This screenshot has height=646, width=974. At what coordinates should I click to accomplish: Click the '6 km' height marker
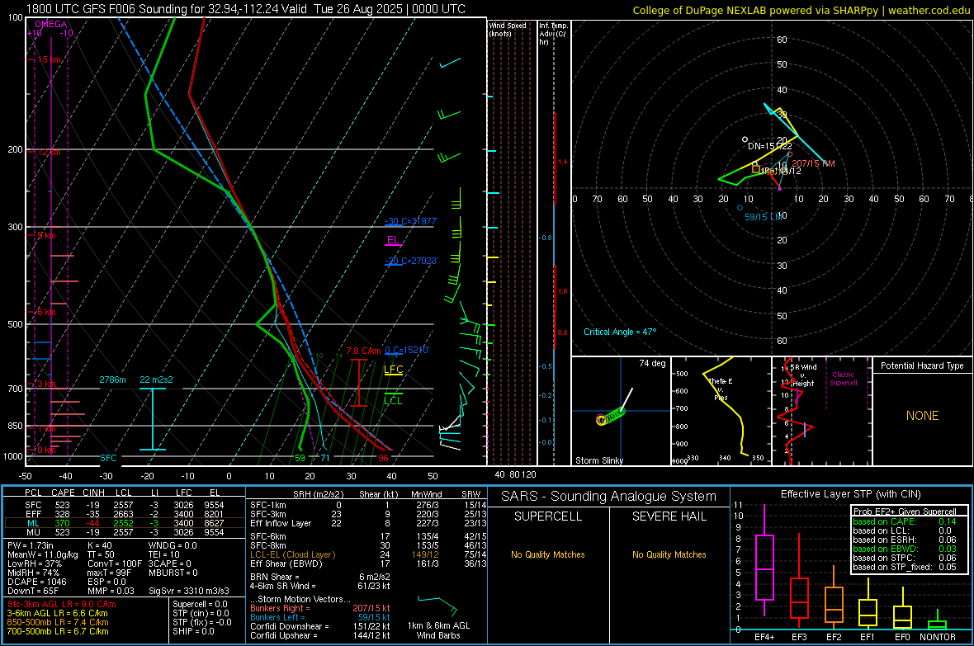tap(46, 312)
